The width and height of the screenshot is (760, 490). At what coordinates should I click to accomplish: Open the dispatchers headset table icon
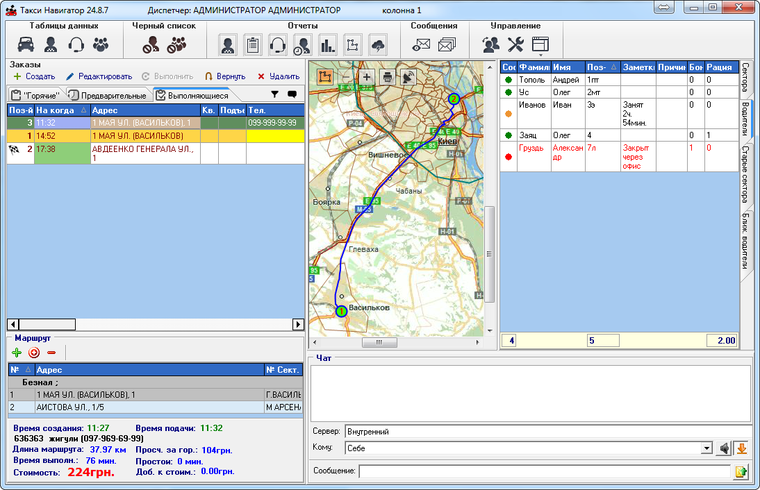click(76, 45)
